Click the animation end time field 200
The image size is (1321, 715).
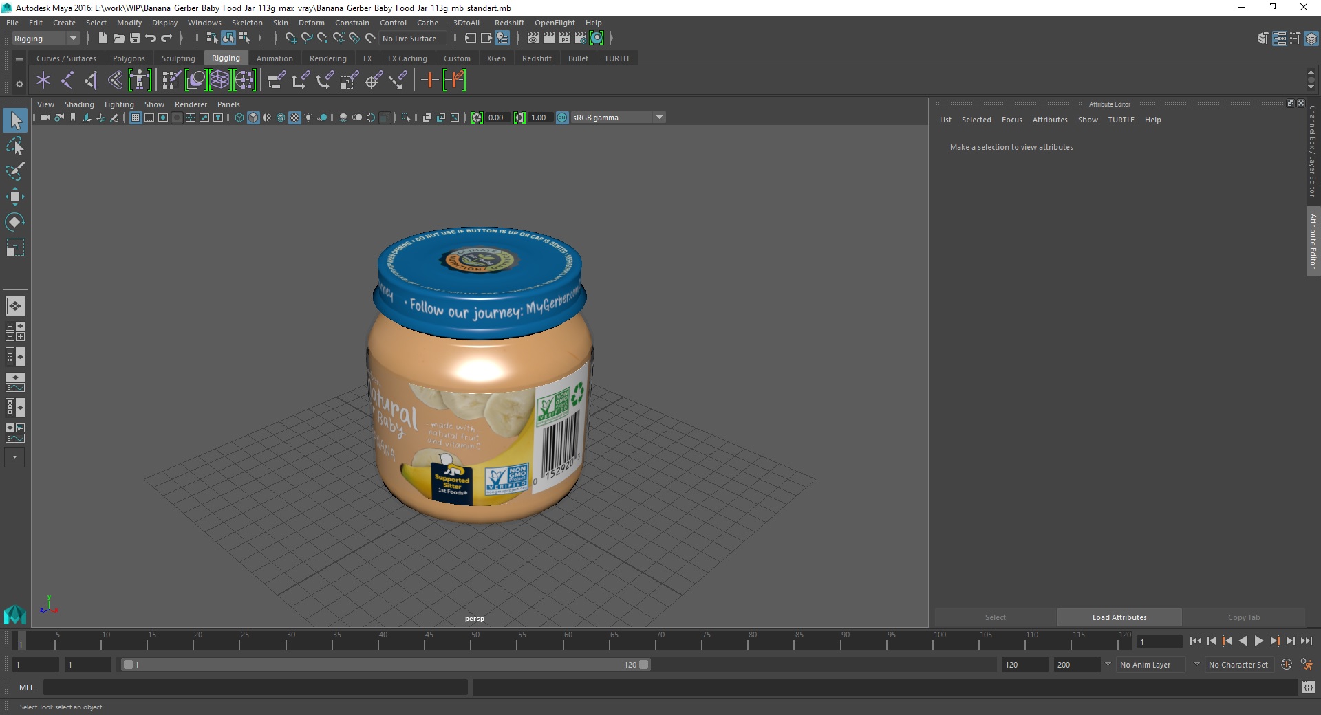click(x=1077, y=665)
